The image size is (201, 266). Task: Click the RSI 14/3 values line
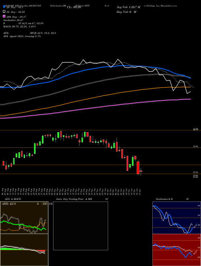pos(23,23)
